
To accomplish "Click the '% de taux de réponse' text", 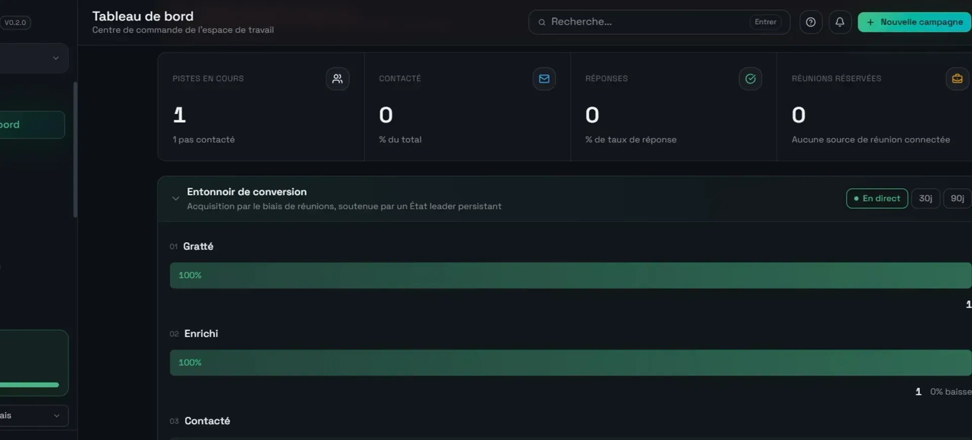I will [631, 140].
